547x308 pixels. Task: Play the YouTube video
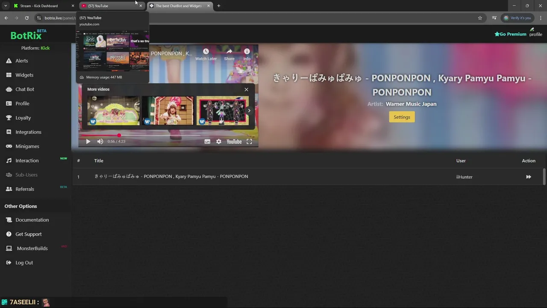coord(88,141)
